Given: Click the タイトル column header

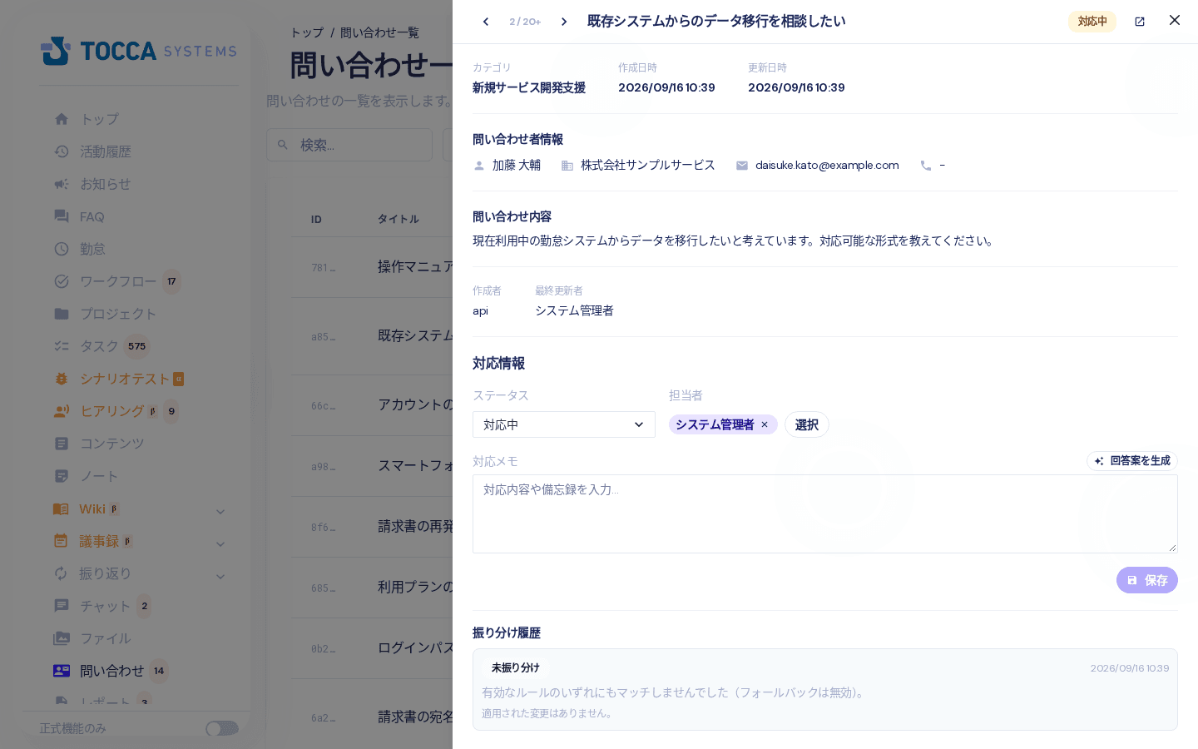Looking at the screenshot, I should click(399, 219).
